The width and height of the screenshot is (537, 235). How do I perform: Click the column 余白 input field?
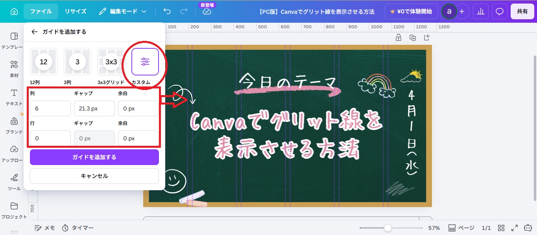(138, 108)
